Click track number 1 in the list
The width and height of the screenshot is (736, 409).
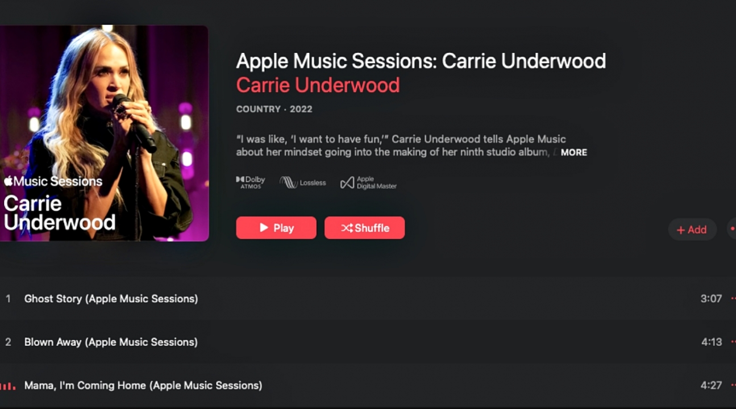tap(8, 299)
